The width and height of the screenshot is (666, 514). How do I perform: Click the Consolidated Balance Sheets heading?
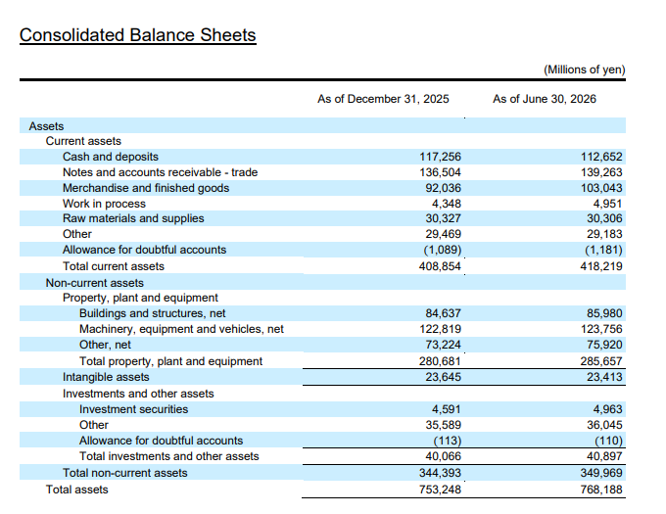pyautogui.click(x=138, y=35)
